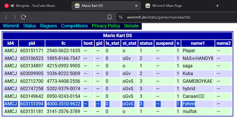Bookmark this page using the bookmark icon

click(x=110, y=17)
